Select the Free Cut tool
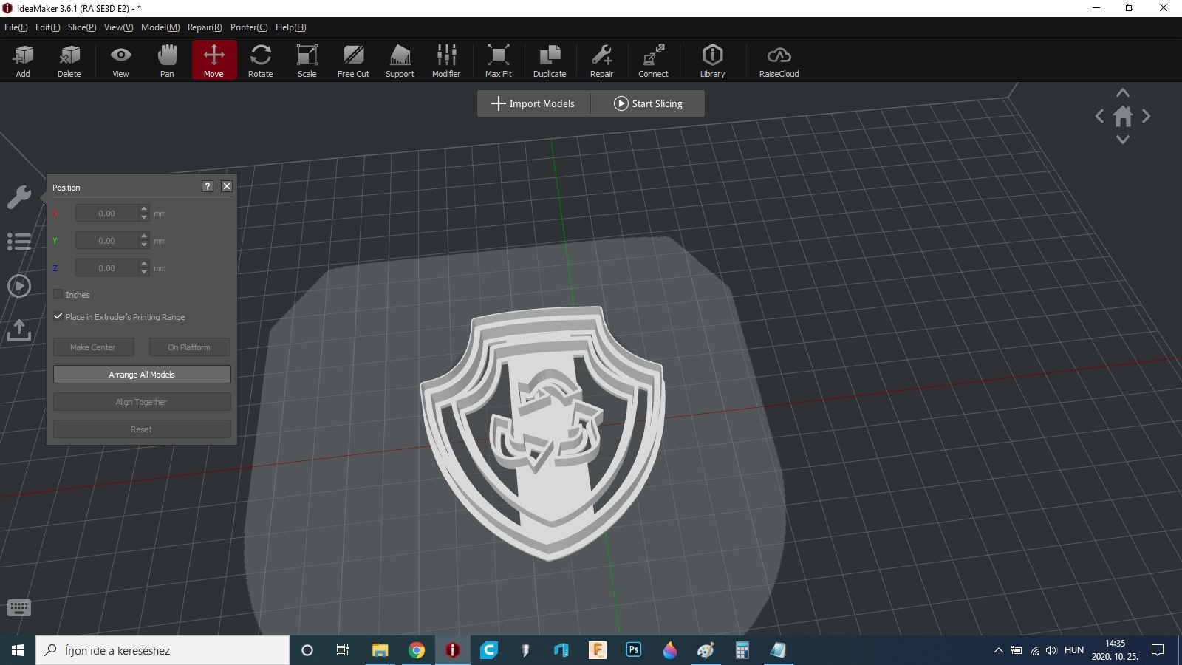Screen dimensions: 1182x665 pos(353,60)
